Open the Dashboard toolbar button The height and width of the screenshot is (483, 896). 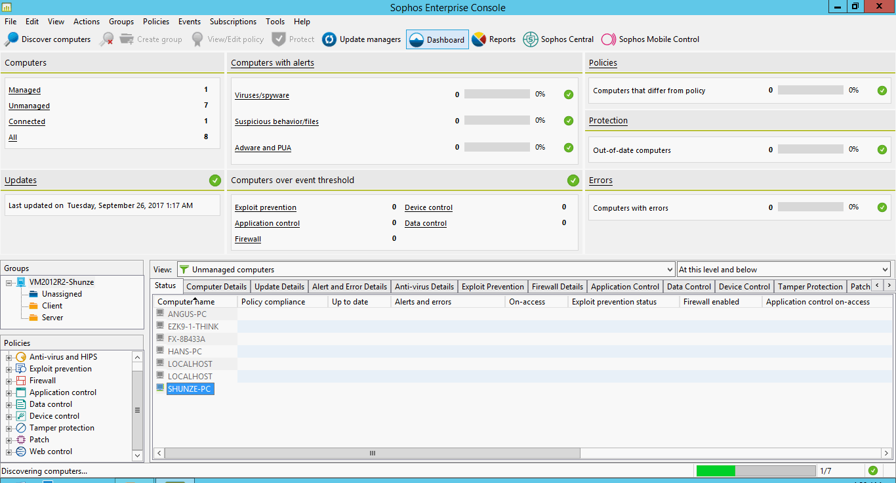[438, 40]
